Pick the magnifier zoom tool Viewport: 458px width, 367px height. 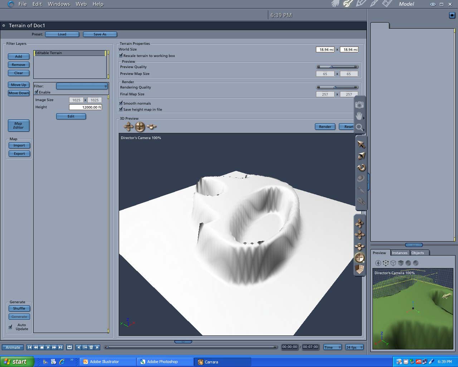click(x=359, y=127)
